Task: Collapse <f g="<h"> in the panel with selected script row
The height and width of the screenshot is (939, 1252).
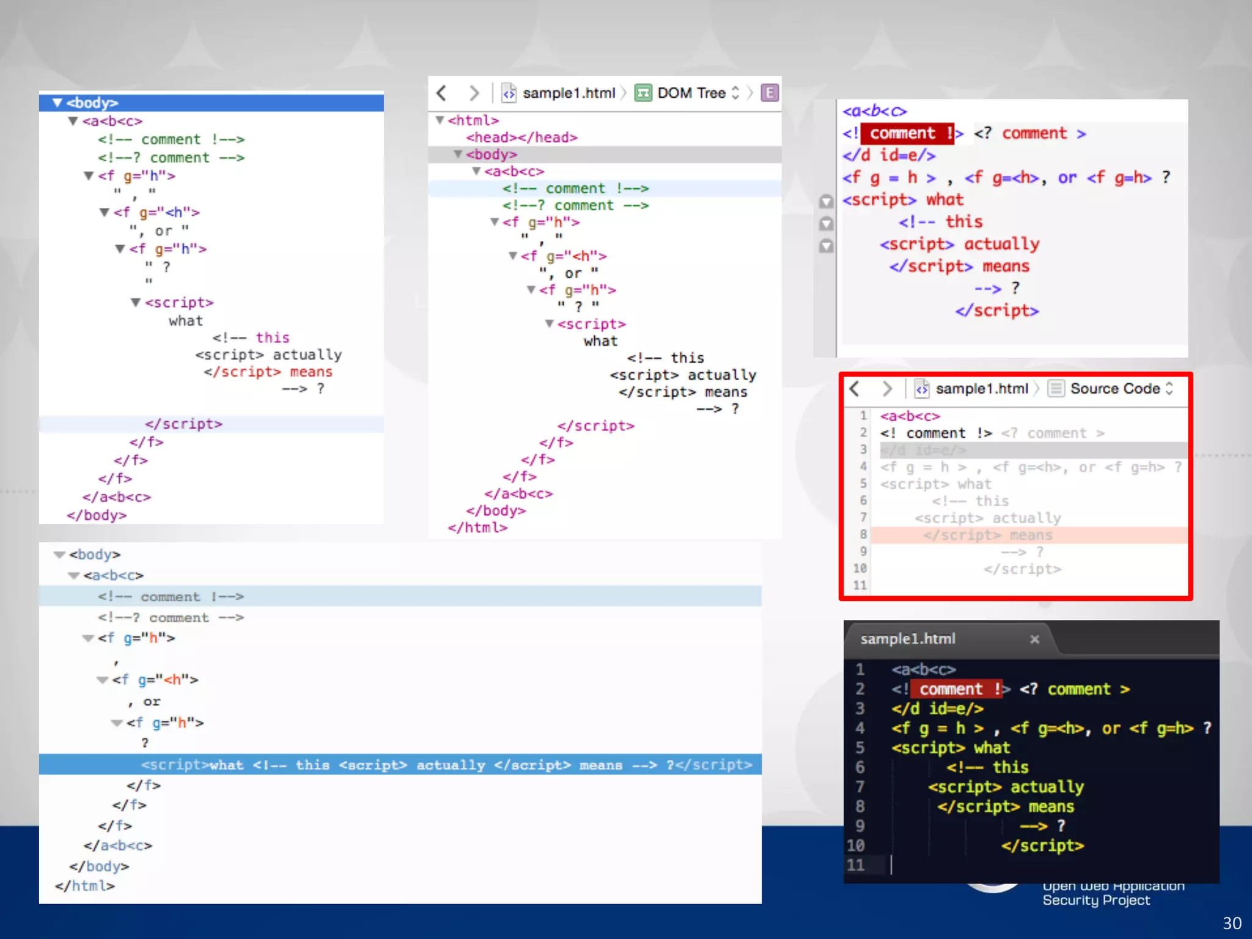Action: click(x=102, y=680)
